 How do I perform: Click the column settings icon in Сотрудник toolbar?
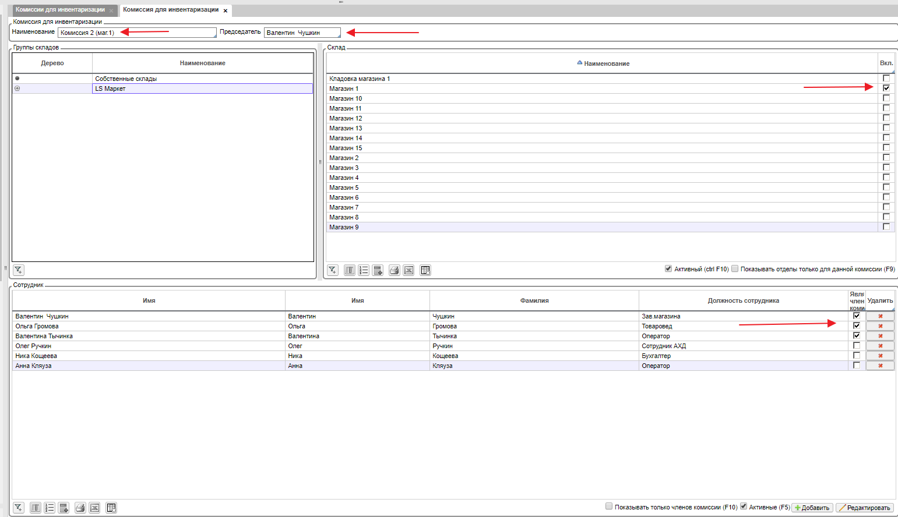(36, 508)
